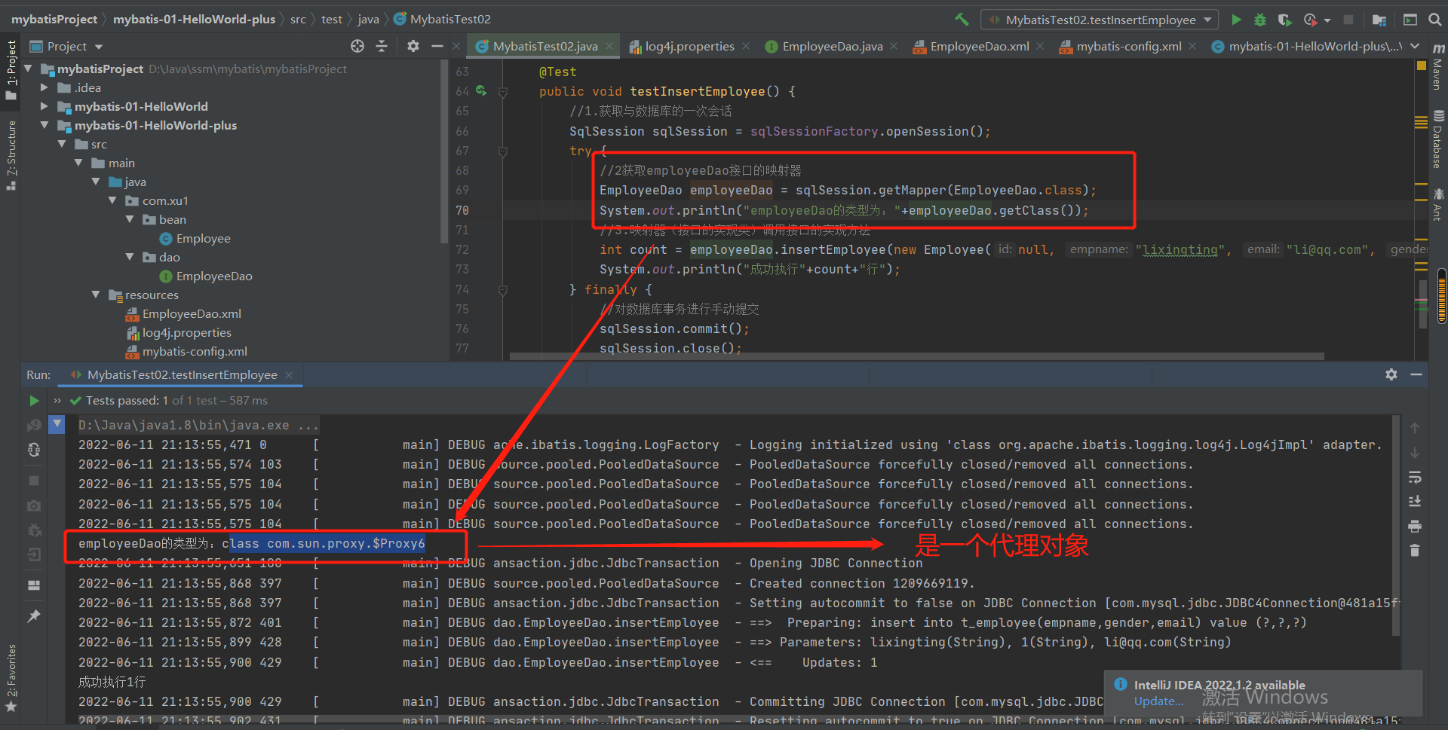This screenshot has width=1448, height=730.
Task: Select EmployeeDao interface in project tree
Action: click(x=213, y=276)
